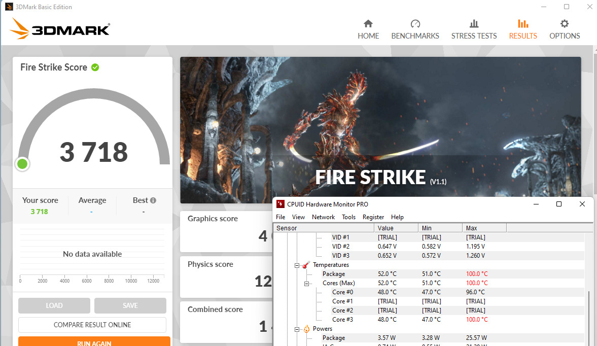This screenshot has width=597, height=346.
Task: Click the green valid-score checkmark icon
Action: (95, 67)
